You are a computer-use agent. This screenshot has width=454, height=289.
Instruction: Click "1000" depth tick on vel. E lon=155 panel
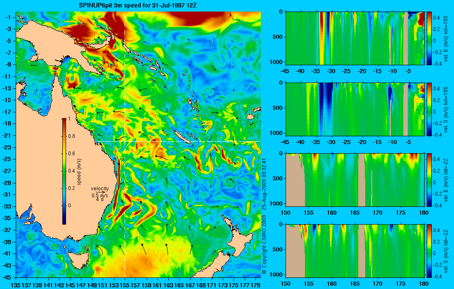click(276, 62)
